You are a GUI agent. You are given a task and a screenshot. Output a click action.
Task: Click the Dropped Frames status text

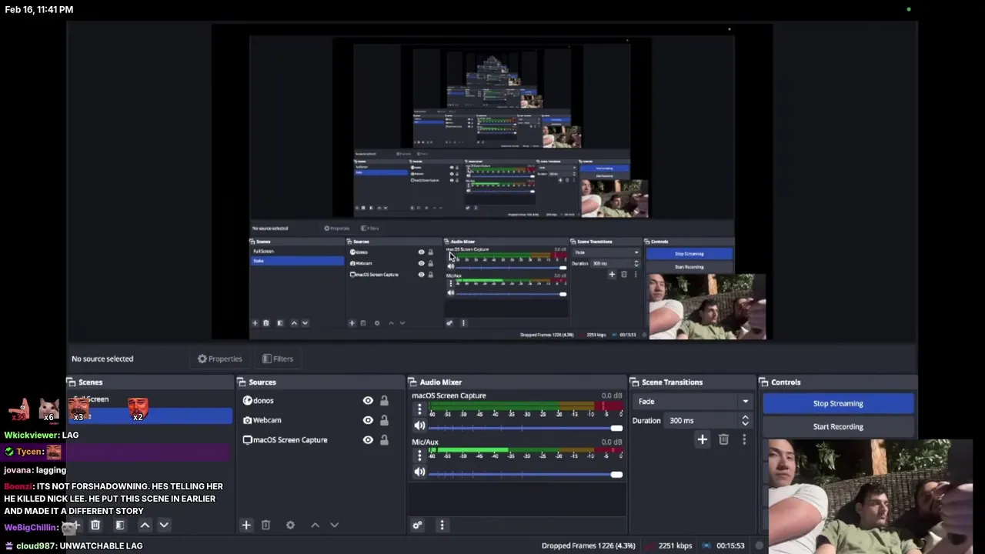pyautogui.click(x=589, y=546)
